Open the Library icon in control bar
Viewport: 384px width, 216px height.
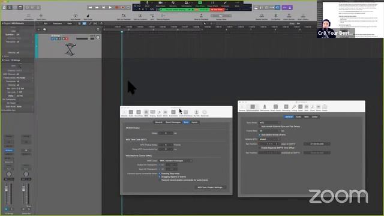[4, 8]
